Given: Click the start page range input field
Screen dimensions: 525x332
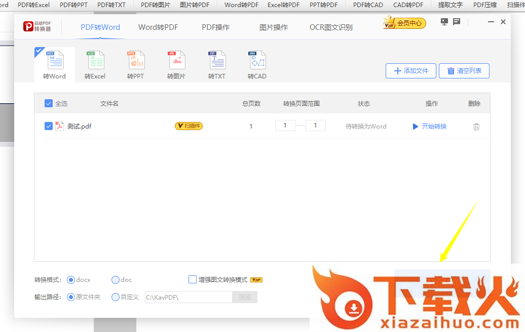Looking at the screenshot, I should 285,126.
